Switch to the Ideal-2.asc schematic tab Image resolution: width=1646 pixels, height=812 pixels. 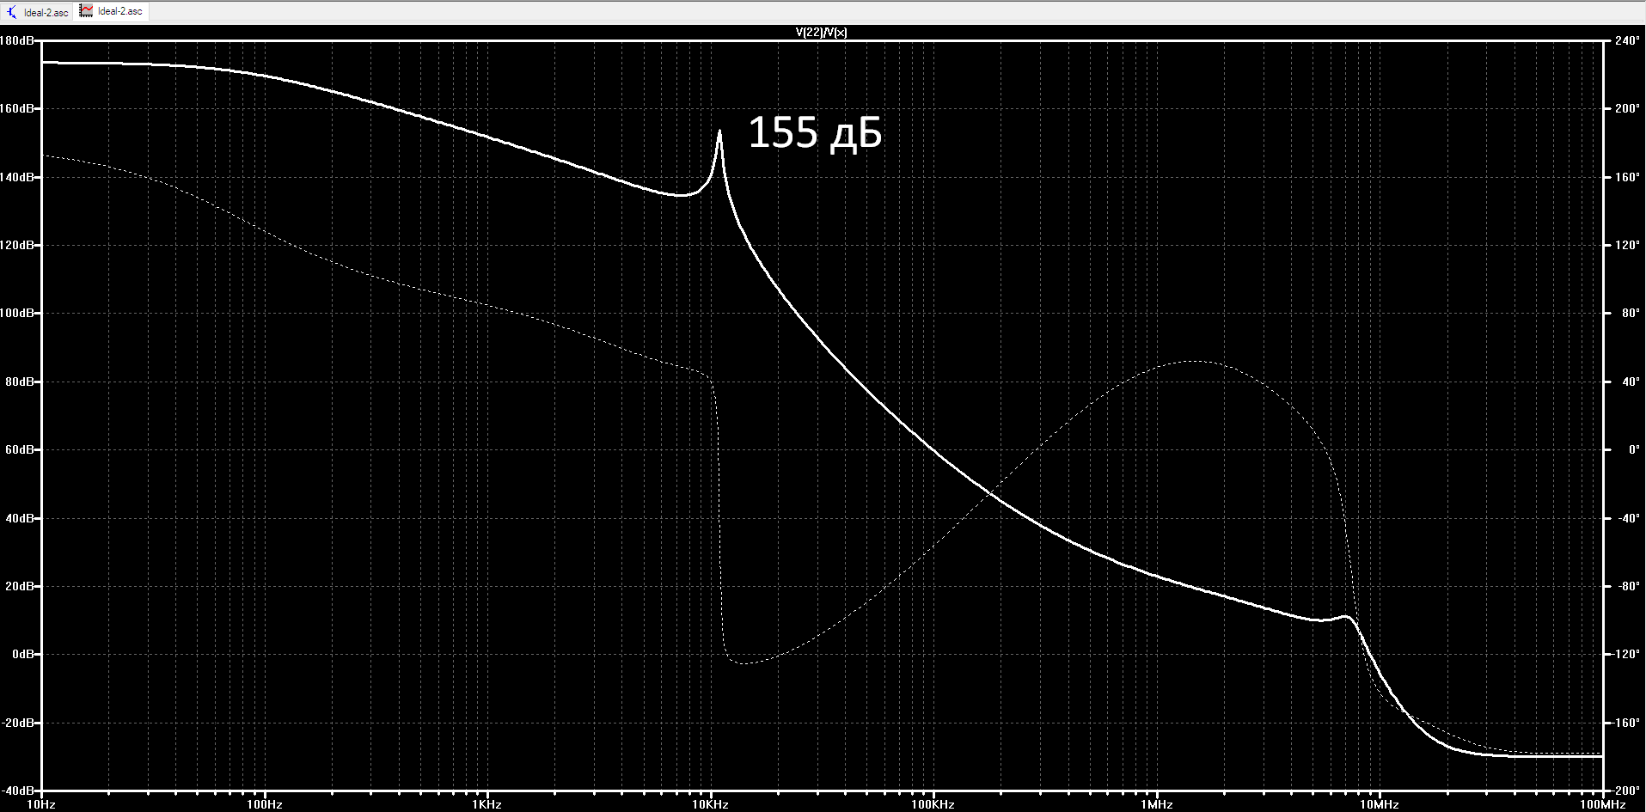click(x=38, y=12)
